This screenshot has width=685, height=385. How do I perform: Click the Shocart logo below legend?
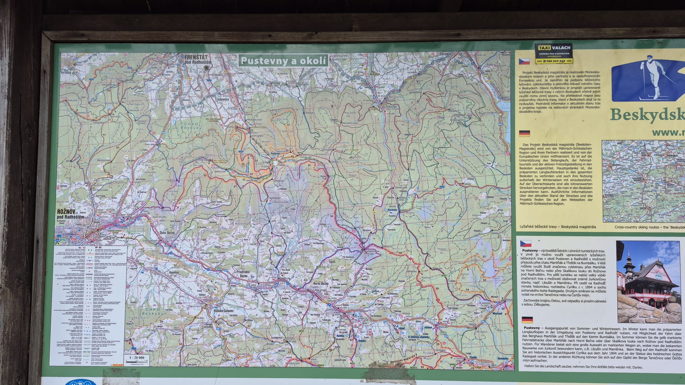coord(117,365)
